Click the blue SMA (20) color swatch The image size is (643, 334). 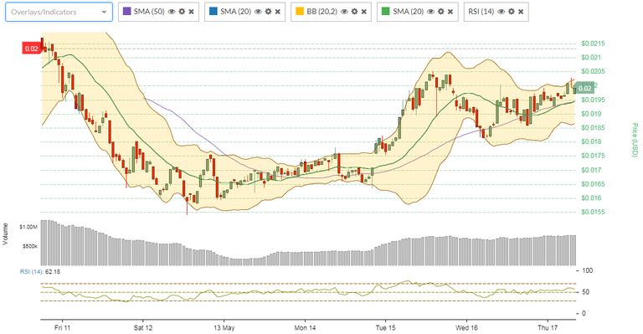click(x=213, y=12)
